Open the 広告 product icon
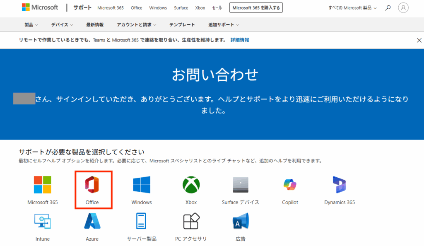 (x=241, y=221)
